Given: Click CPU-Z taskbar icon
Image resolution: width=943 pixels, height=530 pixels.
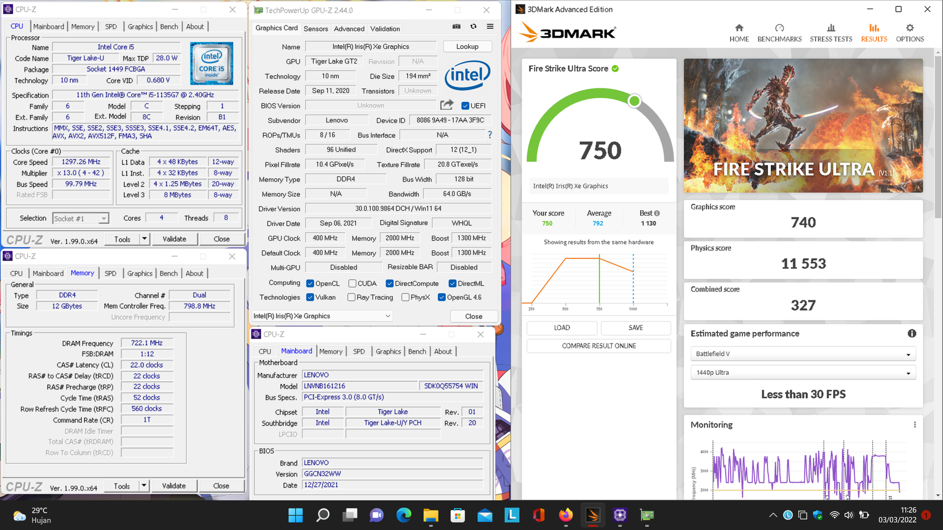Looking at the screenshot, I should tap(620, 515).
